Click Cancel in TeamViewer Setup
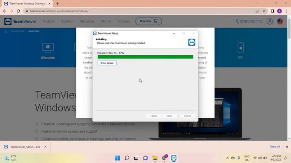 [x=187, y=116]
